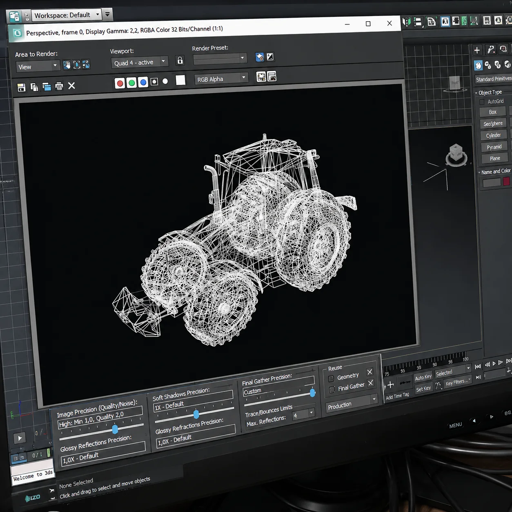Screen dimensions: 512x512
Task: Toggle the UI Overlay icon beside RGB Alpha
Action: [261, 76]
